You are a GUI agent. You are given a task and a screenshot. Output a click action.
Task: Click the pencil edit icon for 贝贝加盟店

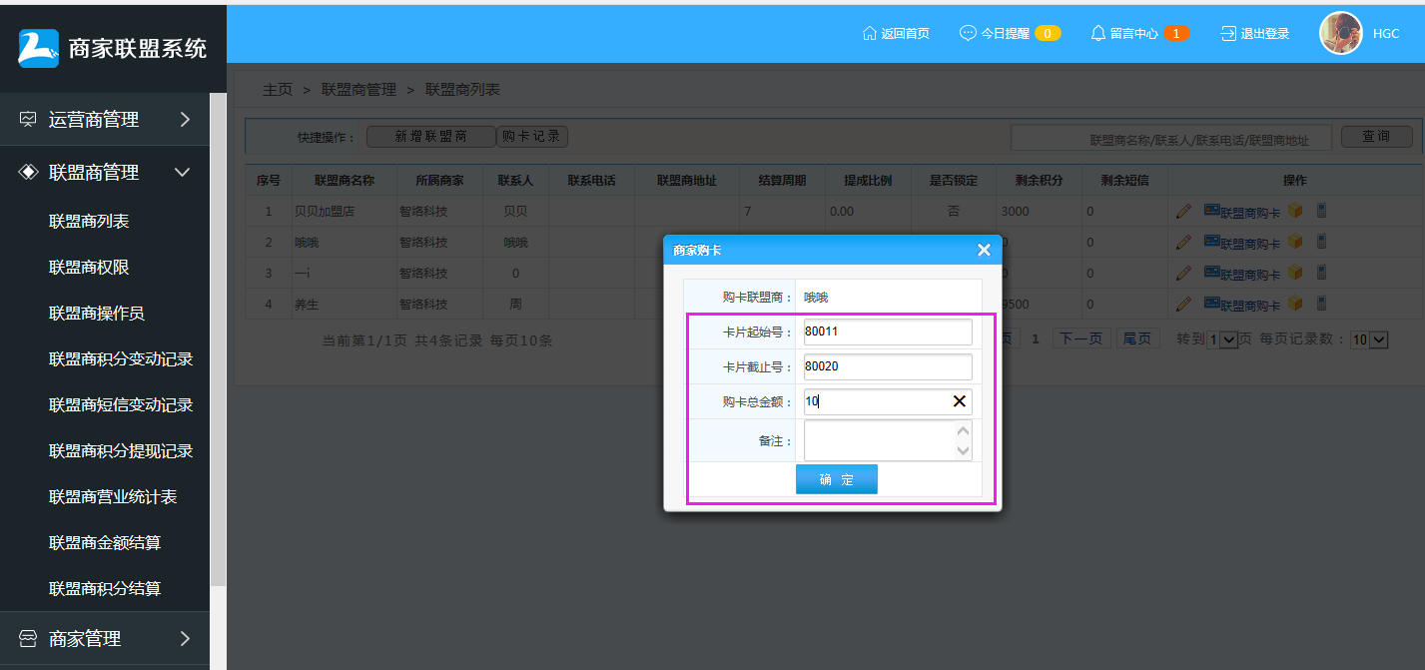click(1183, 212)
